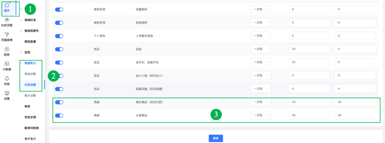
Task: Disable the 分享商品 task switch
Action: (x=59, y=116)
